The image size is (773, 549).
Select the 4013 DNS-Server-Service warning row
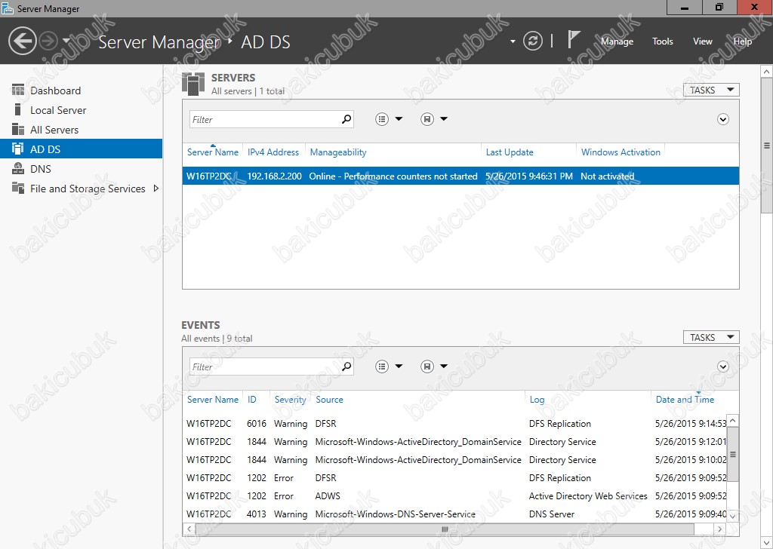tap(456, 514)
